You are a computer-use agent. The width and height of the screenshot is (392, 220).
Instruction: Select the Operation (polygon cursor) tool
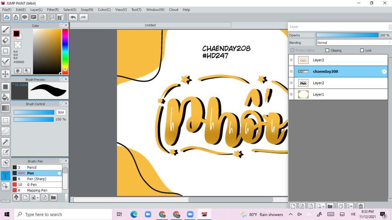(5, 186)
